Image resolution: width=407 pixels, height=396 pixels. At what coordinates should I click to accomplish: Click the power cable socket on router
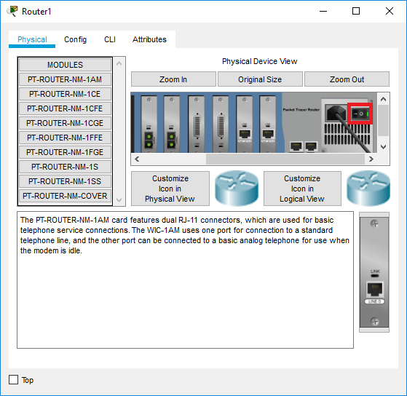(x=336, y=113)
